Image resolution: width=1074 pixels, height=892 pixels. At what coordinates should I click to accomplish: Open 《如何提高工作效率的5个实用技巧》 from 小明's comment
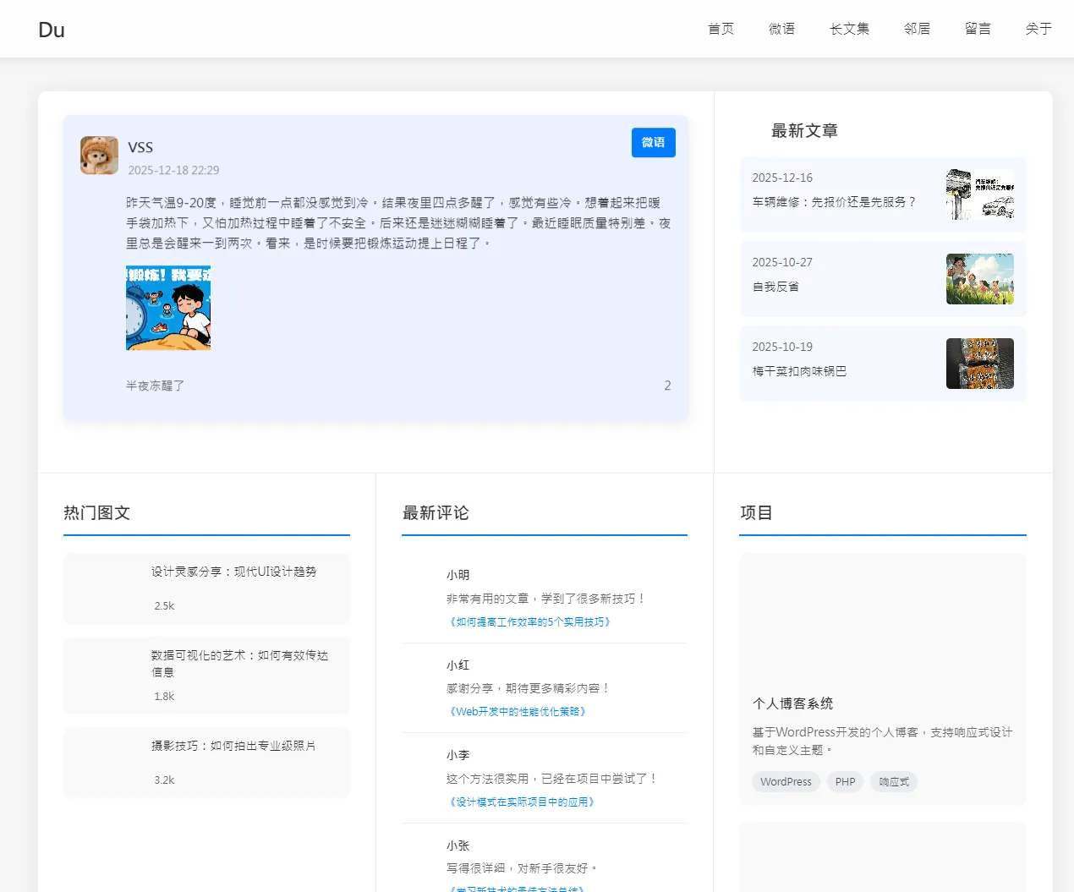point(529,621)
